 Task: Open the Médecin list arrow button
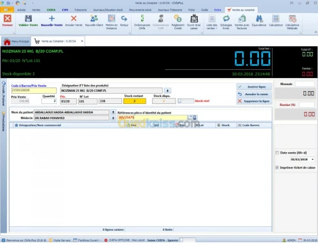[x=113, y=118]
